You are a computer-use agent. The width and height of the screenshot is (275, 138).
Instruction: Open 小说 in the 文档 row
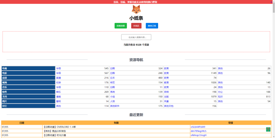[112, 96]
